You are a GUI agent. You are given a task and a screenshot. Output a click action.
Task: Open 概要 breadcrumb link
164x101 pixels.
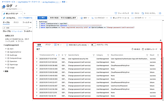(x=64, y=2)
